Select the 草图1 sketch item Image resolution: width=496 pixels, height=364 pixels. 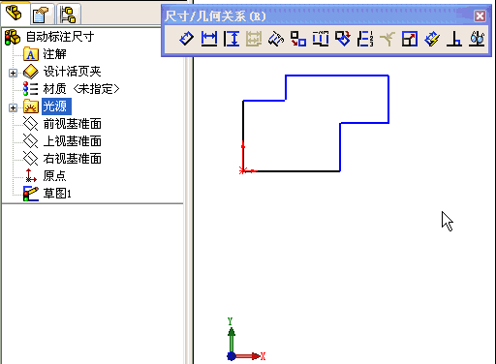47,194
